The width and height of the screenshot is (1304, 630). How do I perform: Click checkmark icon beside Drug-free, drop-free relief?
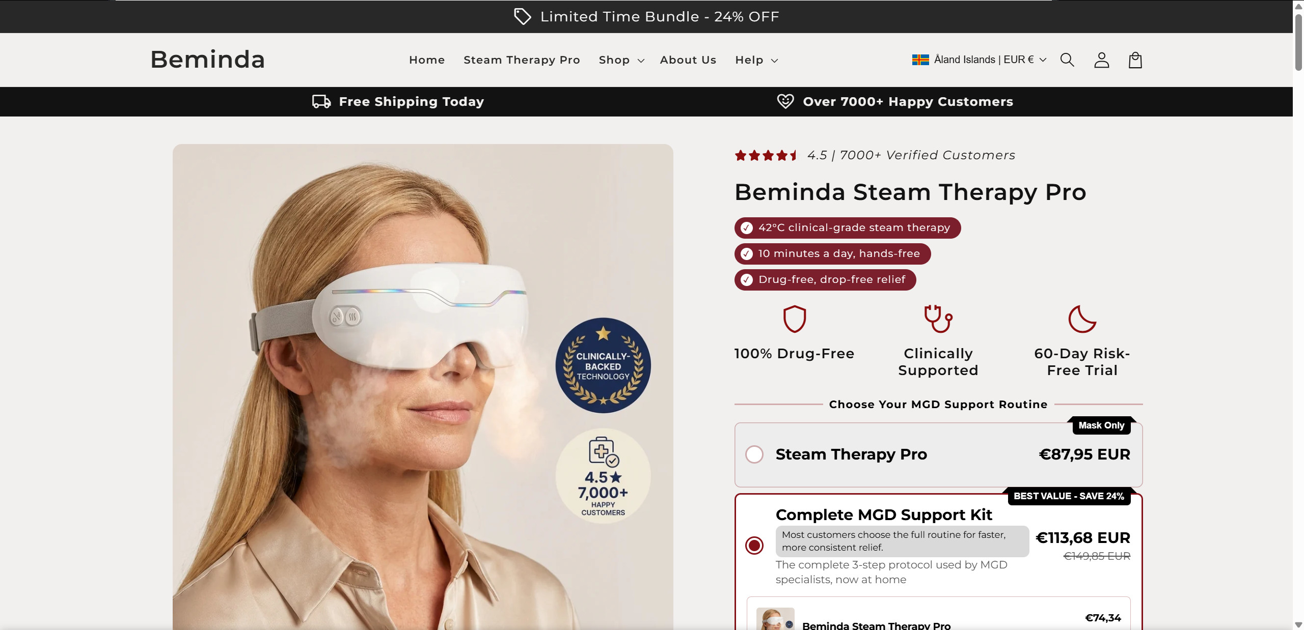click(746, 280)
